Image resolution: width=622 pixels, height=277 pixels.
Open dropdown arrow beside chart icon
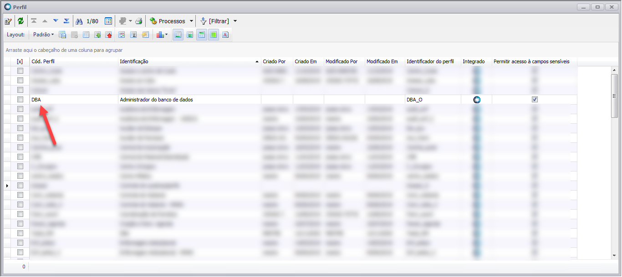point(167,35)
